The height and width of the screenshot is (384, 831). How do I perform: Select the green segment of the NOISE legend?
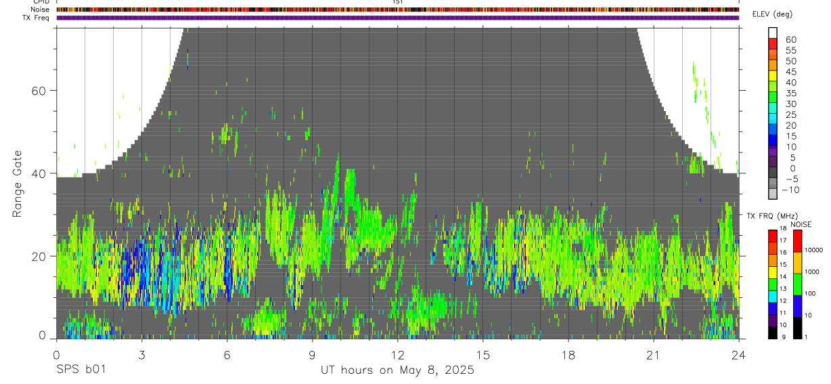click(797, 284)
